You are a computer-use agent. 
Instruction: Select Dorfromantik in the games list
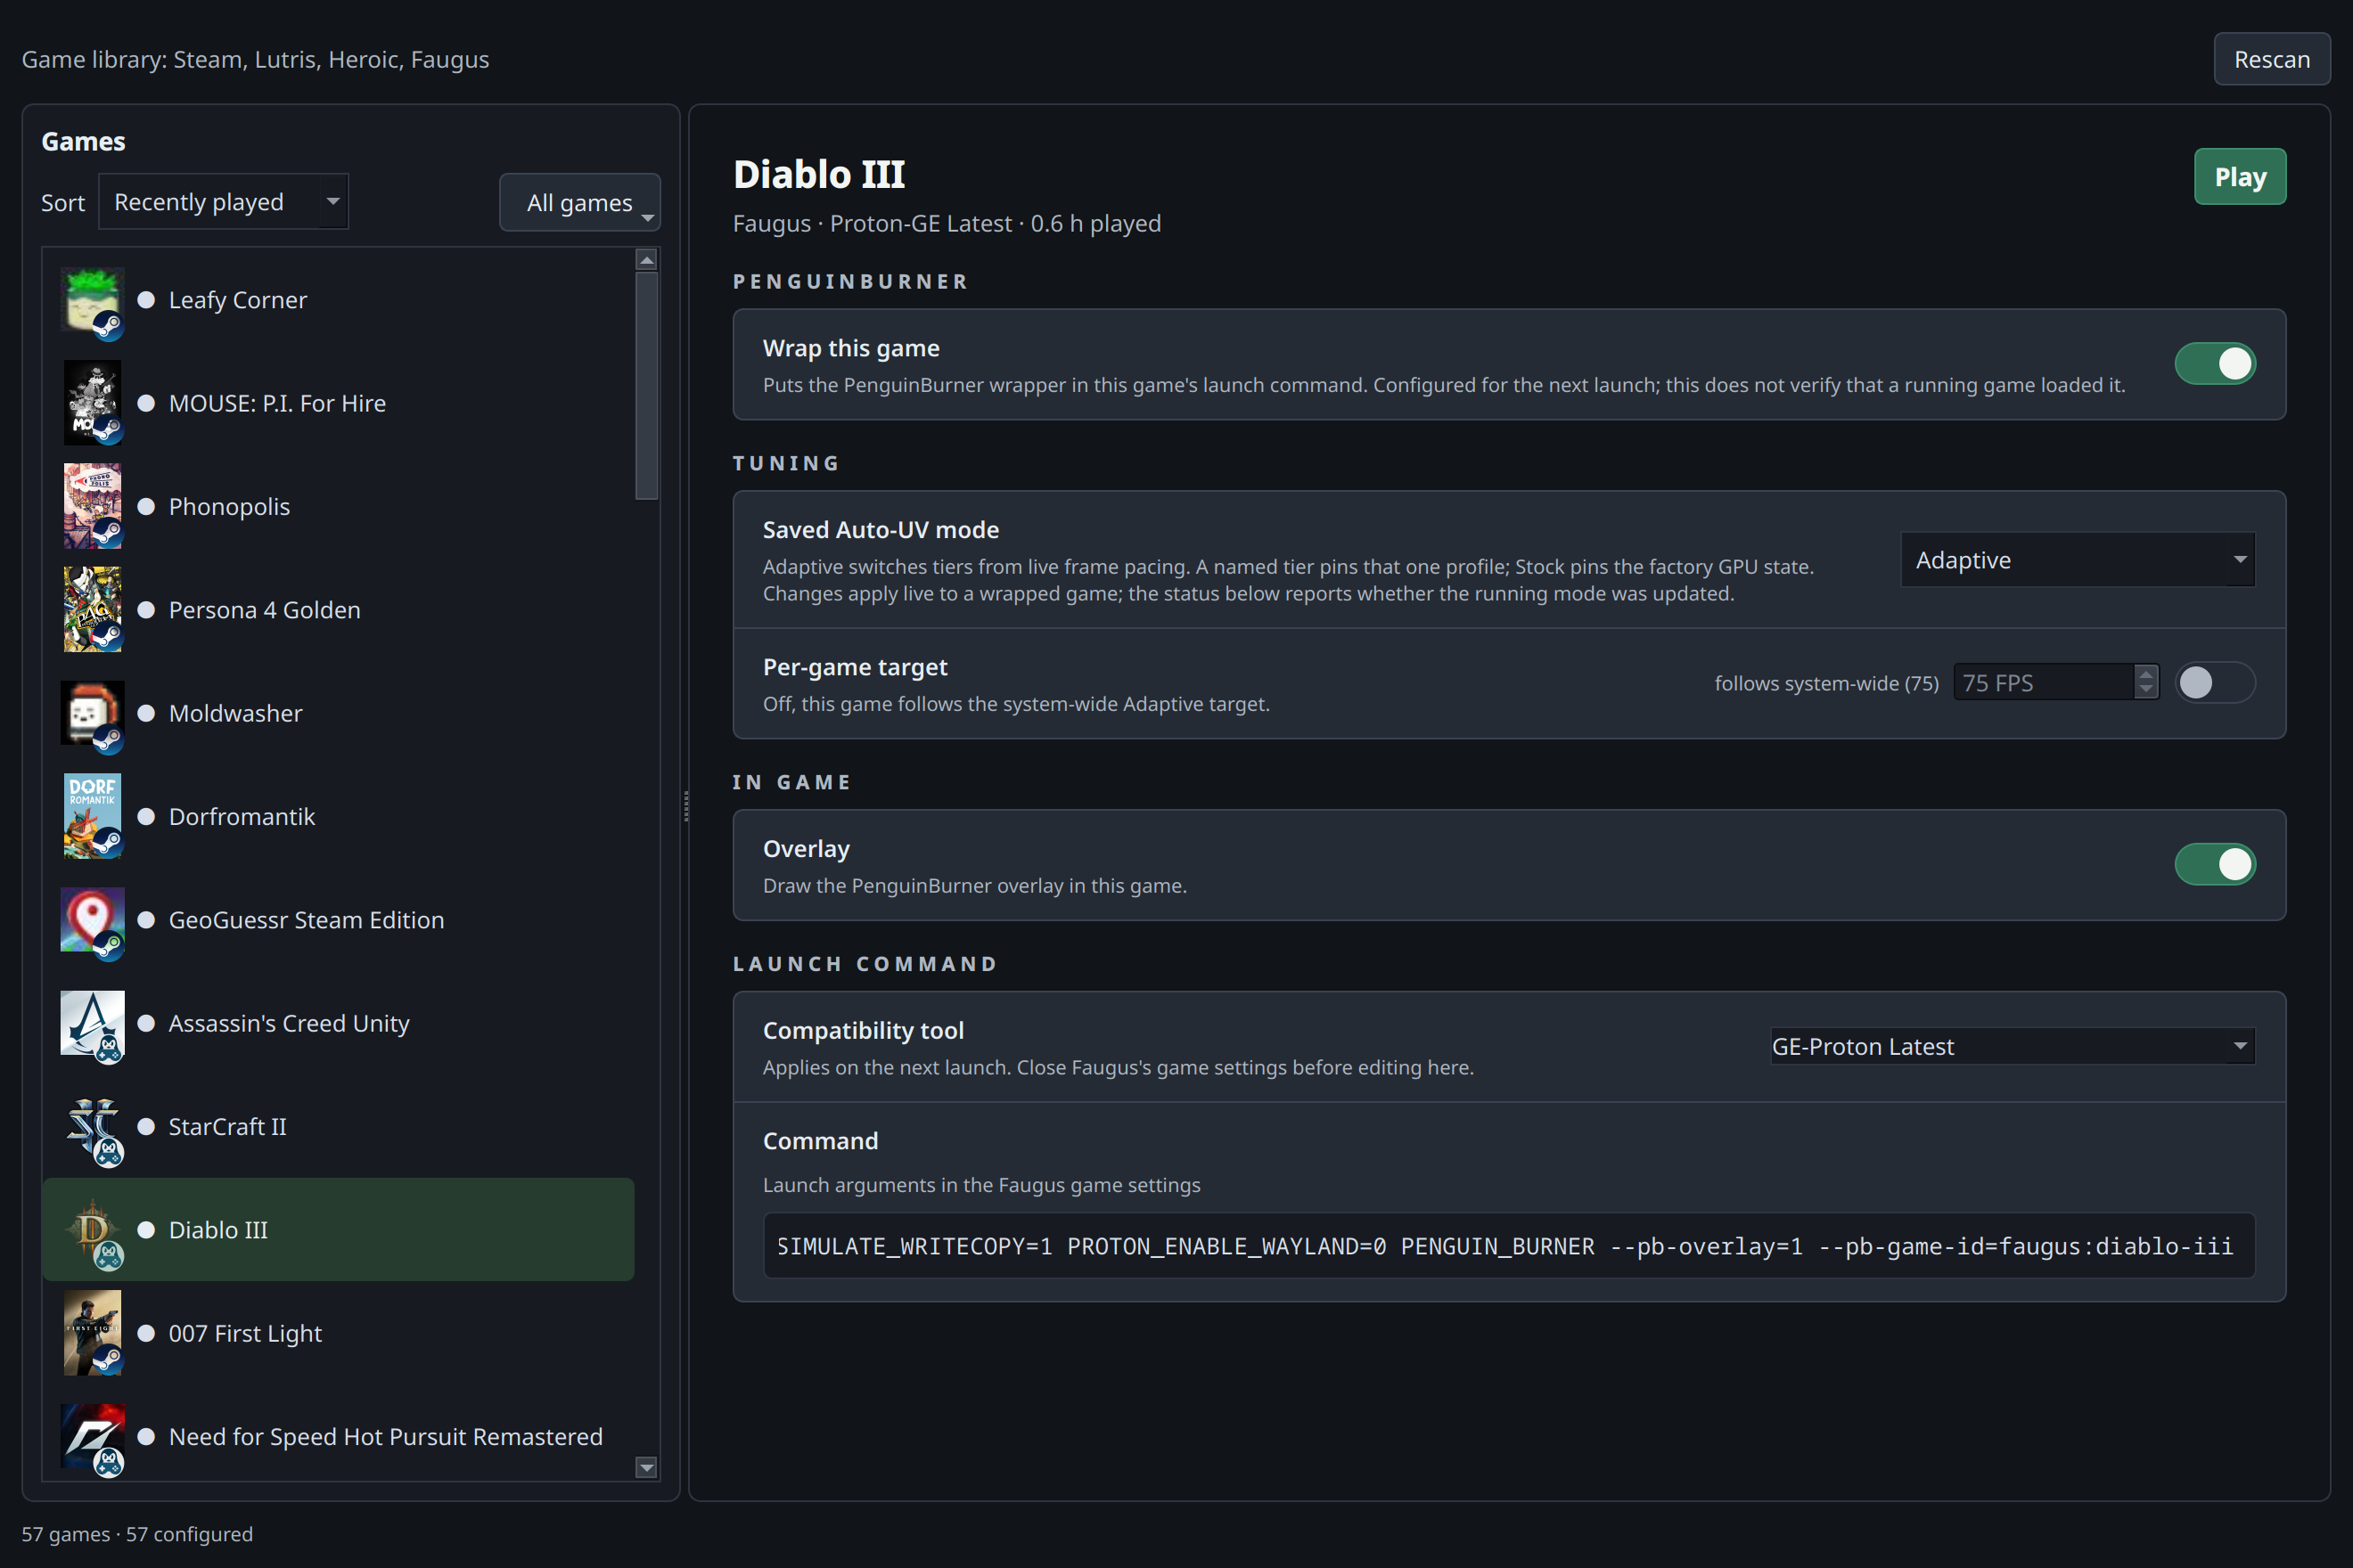click(338, 816)
